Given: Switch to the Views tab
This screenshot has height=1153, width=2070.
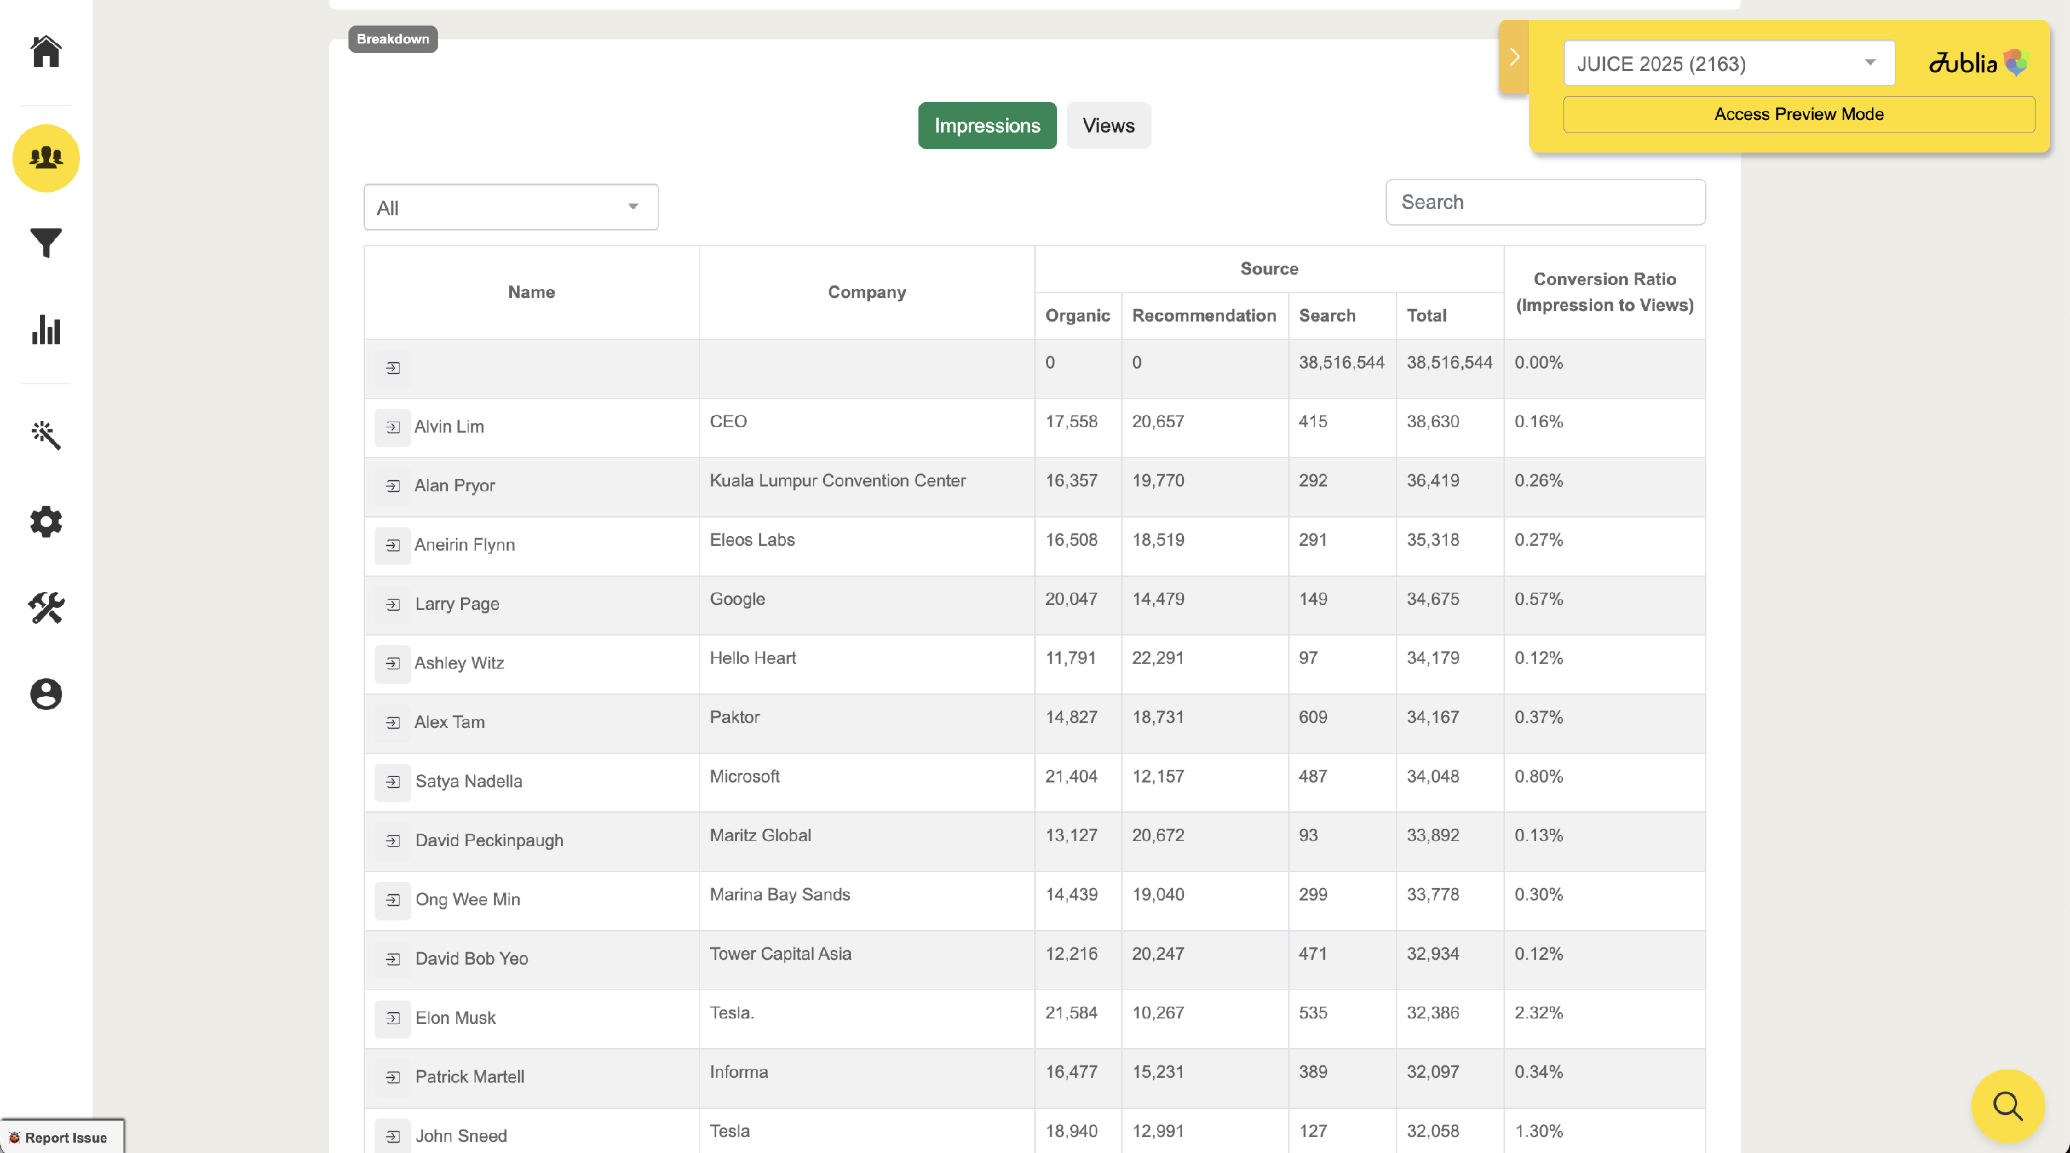Looking at the screenshot, I should click(x=1108, y=126).
